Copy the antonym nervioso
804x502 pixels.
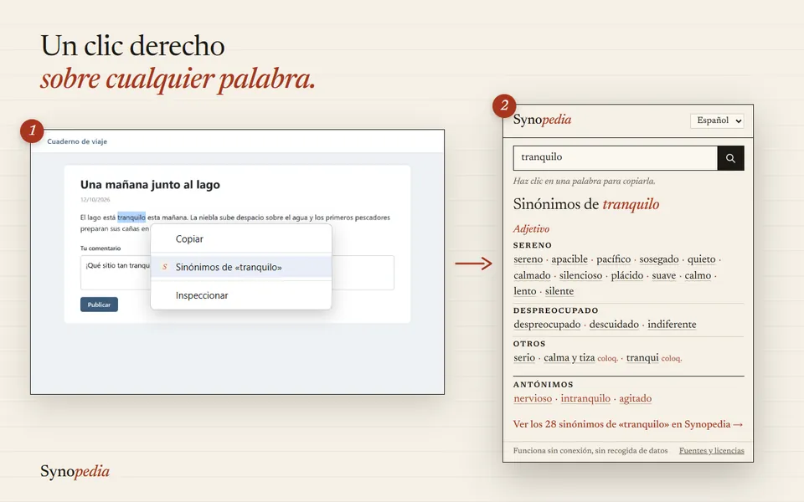[x=533, y=398]
